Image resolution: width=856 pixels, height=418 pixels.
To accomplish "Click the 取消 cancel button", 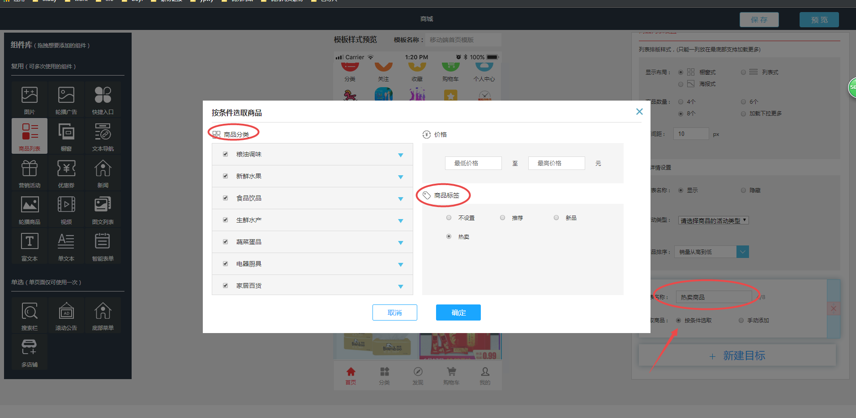I will tap(394, 312).
